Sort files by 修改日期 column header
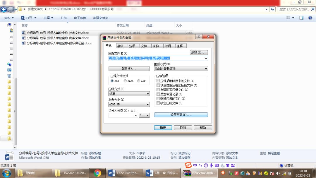Viewport: 316px width, 178px height. (x=130, y=25)
